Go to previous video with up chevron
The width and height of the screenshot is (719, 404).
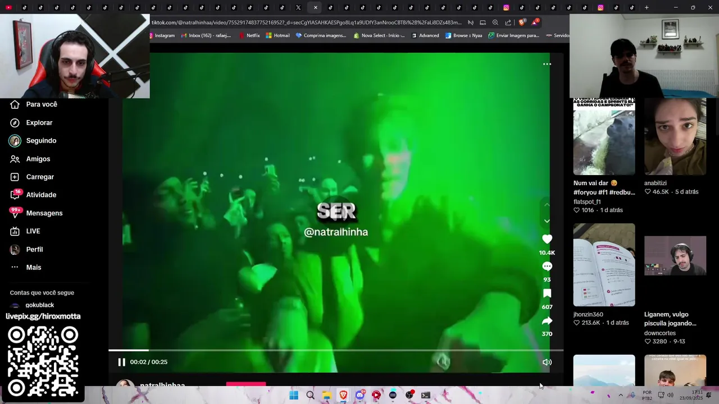(547, 205)
